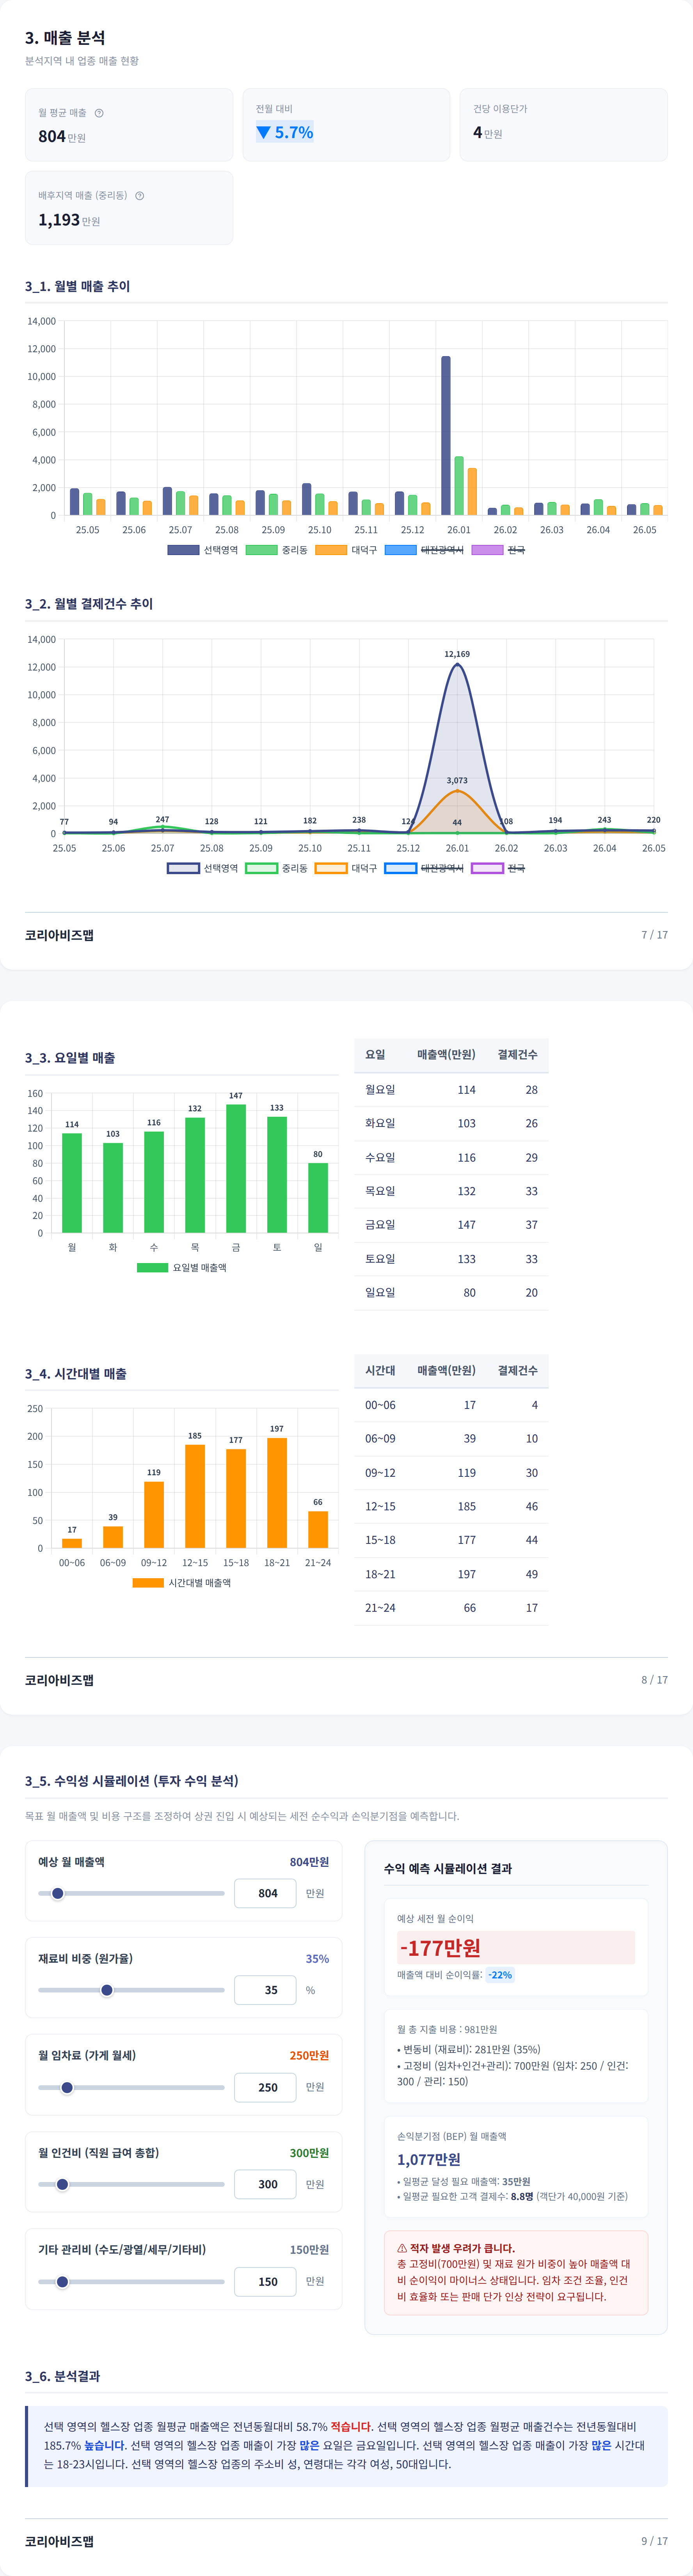Click the 수익 예측 시뮬레이션 결과 title
Viewport: 693px width, 2576px height.
(x=448, y=1869)
